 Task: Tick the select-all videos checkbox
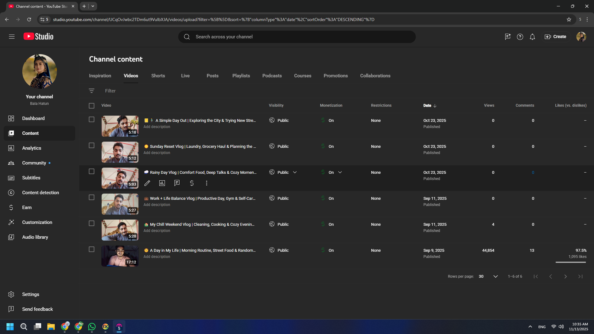92,106
